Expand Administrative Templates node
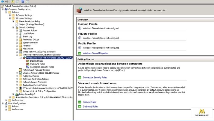Image resolution: width=214 pixels, height=121 pixels. tap(10, 97)
